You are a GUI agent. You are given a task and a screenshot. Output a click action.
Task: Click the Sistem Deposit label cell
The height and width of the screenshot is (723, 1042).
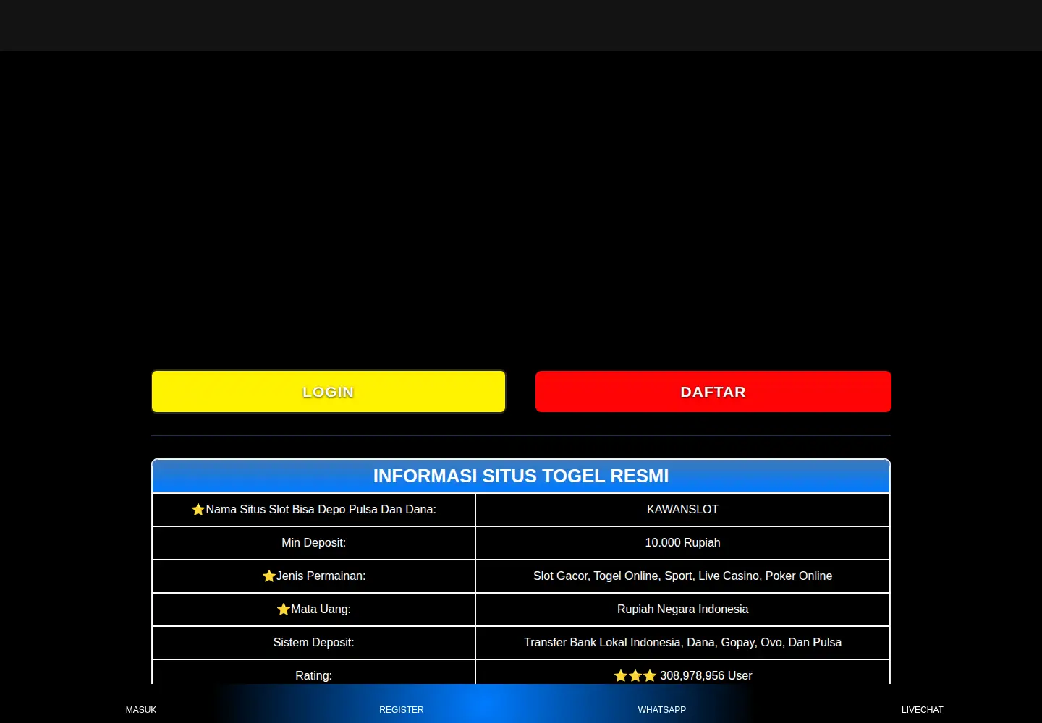click(313, 643)
